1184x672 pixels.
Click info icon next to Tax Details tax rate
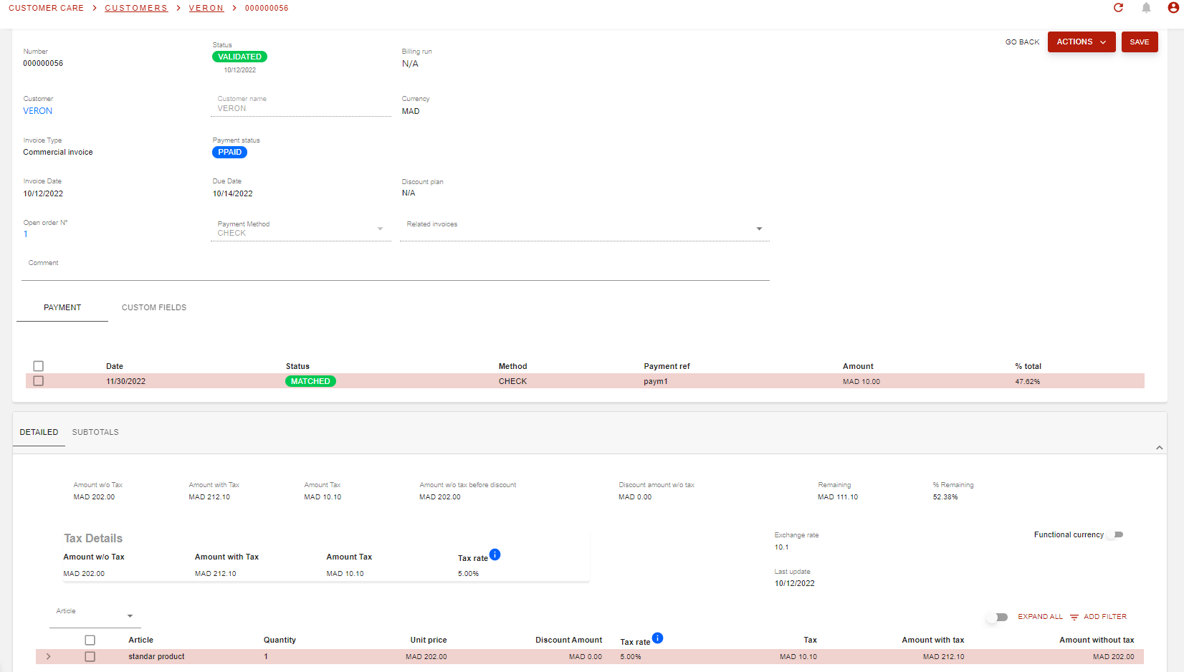tap(495, 555)
